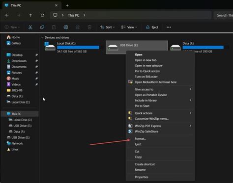The image size is (233, 183).
Task: Click the Delete trash toolbar icon
Action: coord(89,27)
